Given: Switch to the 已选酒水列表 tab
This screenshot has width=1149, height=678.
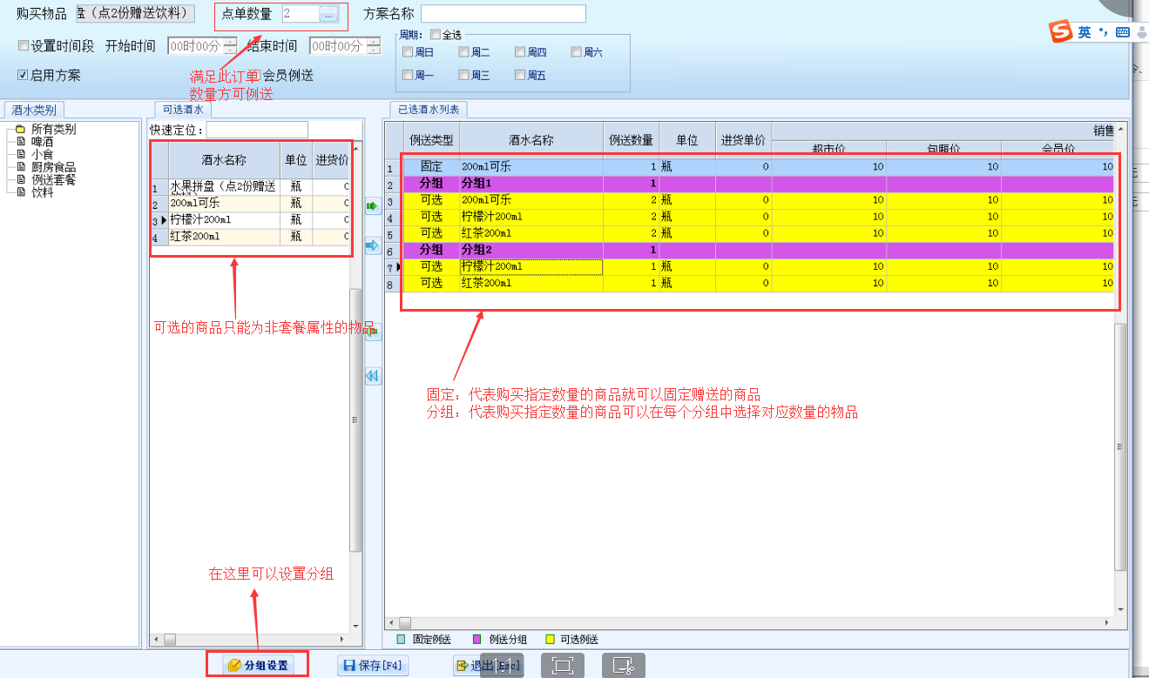Looking at the screenshot, I should coord(428,110).
